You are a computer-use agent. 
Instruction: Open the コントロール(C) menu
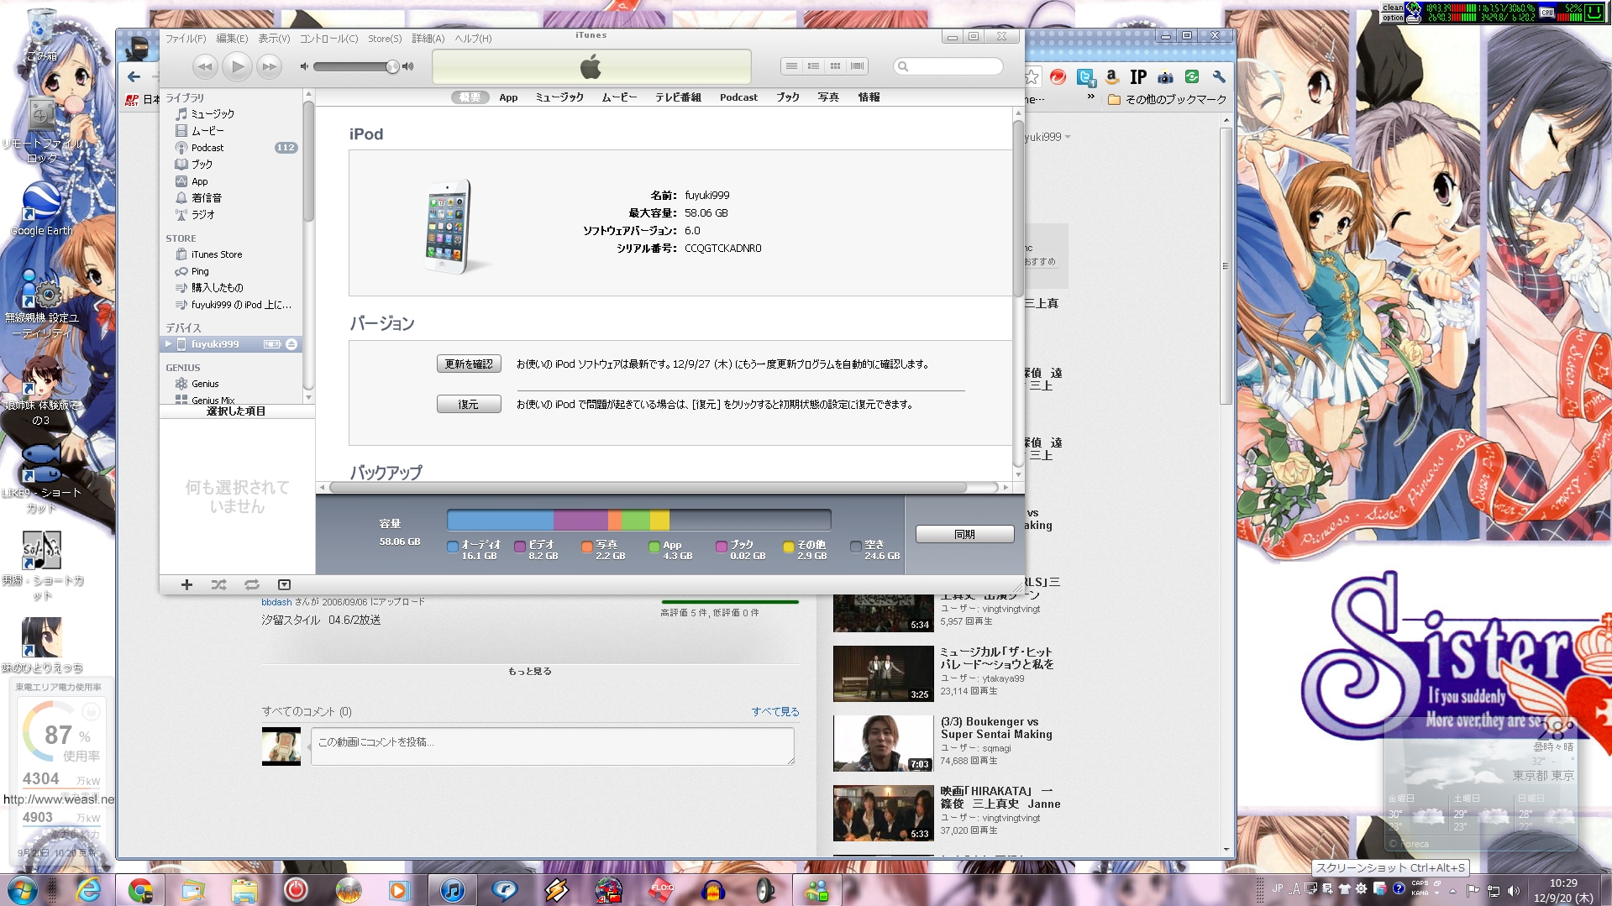coord(328,39)
